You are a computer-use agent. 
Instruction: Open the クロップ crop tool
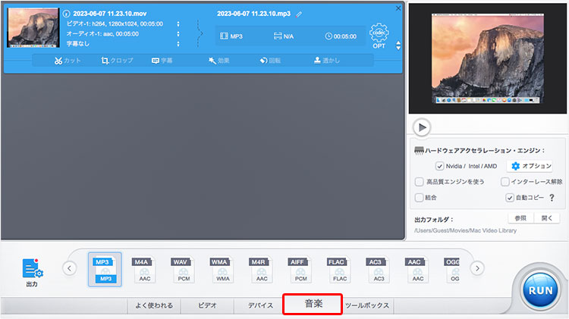(118, 61)
